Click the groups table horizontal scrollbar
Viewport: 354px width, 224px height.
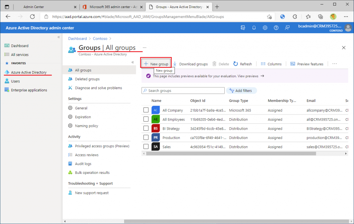(231, 153)
